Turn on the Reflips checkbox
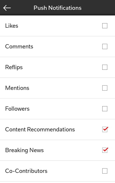Viewport: 115px width, 183px height. [105, 67]
